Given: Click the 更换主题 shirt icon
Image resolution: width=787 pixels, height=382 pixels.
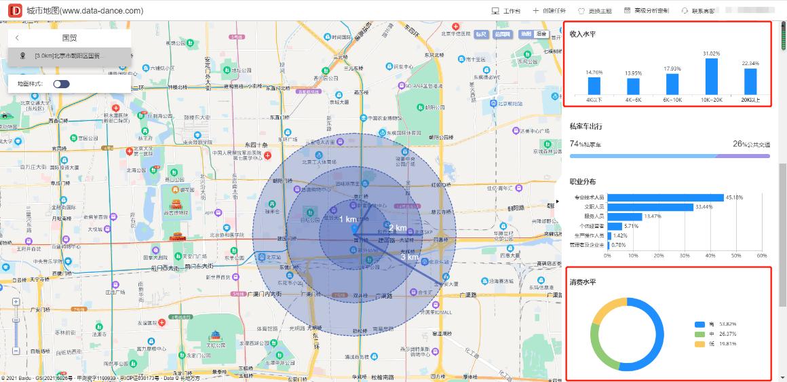Looking at the screenshot, I should [581, 11].
